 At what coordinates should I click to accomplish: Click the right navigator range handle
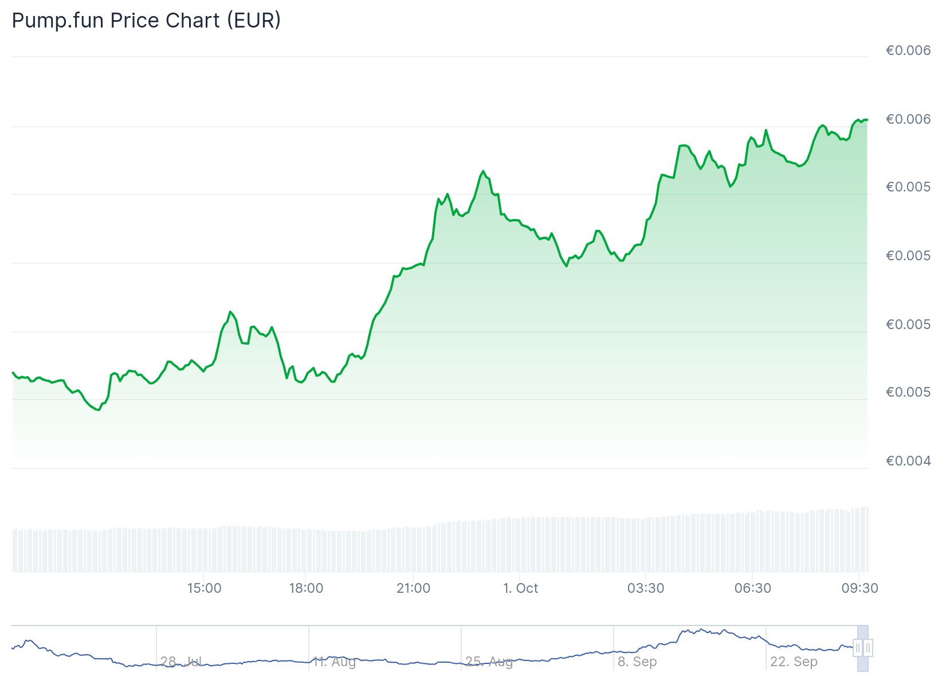(868, 648)
